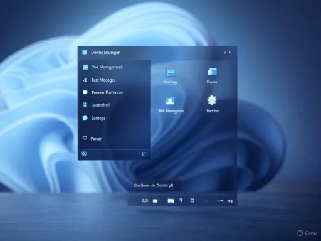Viewport: 321px width, 241px height.
Task: Click the bin-shaped icon at the menu's bottom bar
Action: pos(144,154)
